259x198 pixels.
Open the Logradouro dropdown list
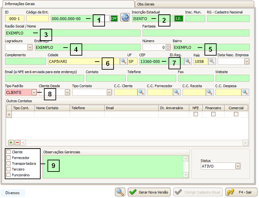(30, 47)
